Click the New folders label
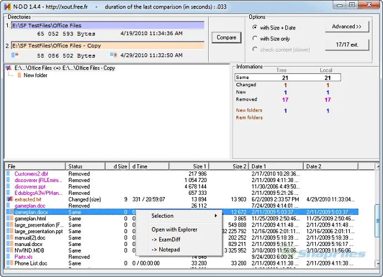 click(x=249, y=110)
